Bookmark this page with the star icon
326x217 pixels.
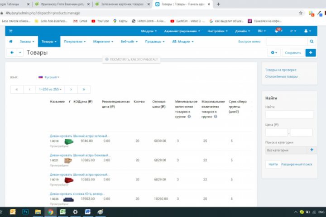click(301, 13)
